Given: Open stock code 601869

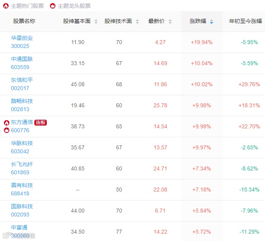Looking at the screenshot, I should (x=20, y=172).
